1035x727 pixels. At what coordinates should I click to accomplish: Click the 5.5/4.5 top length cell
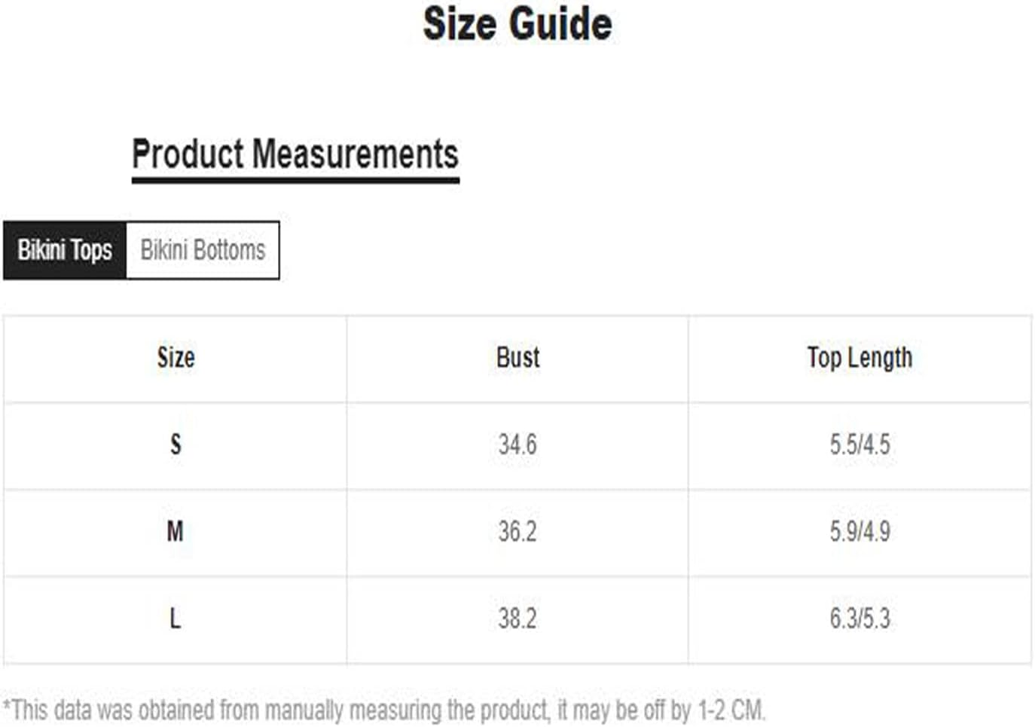point(859,444)
